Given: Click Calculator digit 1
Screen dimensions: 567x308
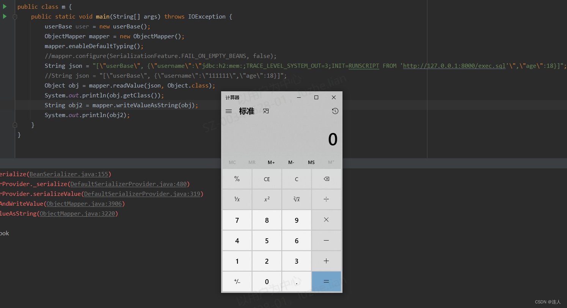Looking at the screenshot, I should click(x=237, y=261).
